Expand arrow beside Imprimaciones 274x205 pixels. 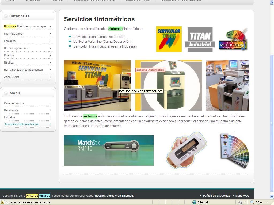pos(50,34)
